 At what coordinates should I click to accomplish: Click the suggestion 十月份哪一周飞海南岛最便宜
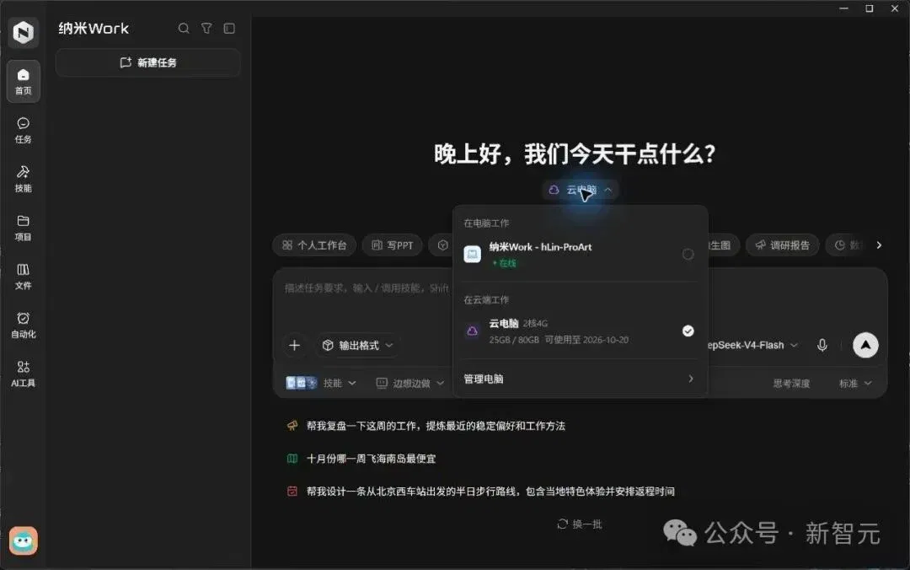pyautogui.click(x=371, y=459)
